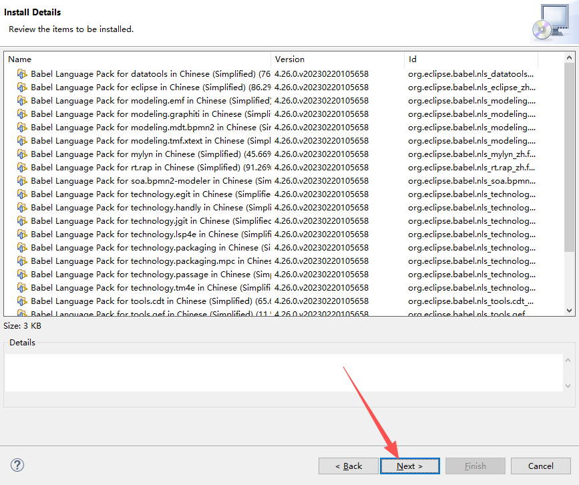Click Id 'org.eclipse.babel.nls_soa.bpmn...'
Screen dimensions: 579x485
[471, 180]
